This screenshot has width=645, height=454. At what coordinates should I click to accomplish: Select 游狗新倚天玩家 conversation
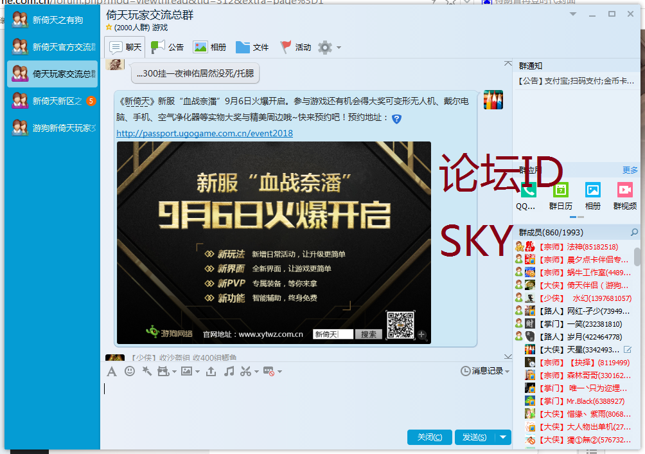coord(52,128)
